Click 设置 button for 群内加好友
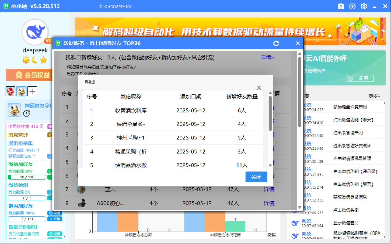This screenshot has width=391, height=244. (54, 213)
